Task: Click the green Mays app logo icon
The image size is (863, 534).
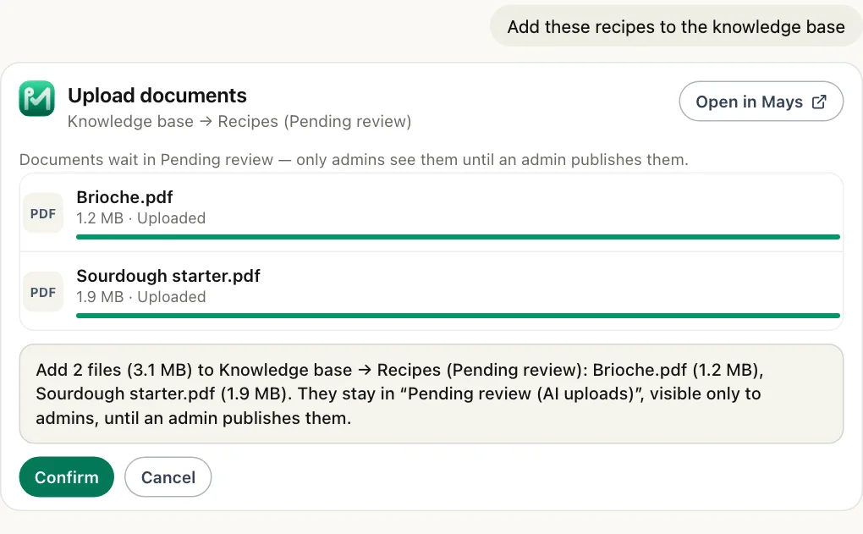Action: coord(36,98)
